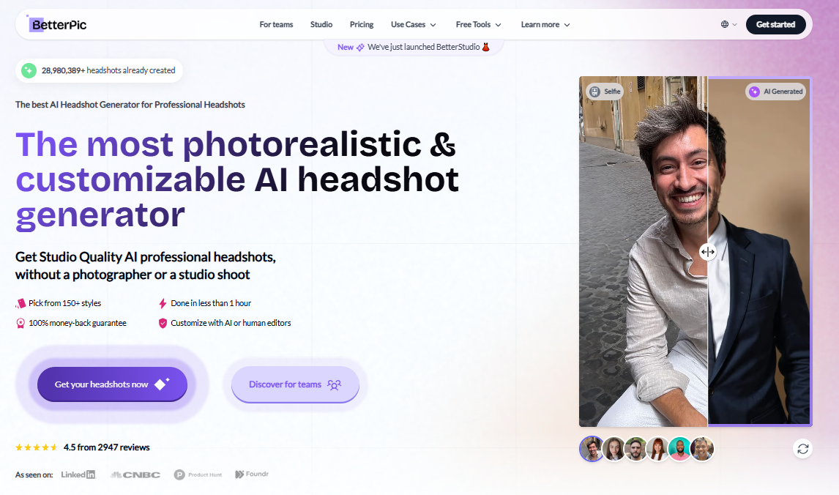The height and width of the screenshot is (495, 839).
Task: Click the Get your headshots now button
Action: coord(112,384)
